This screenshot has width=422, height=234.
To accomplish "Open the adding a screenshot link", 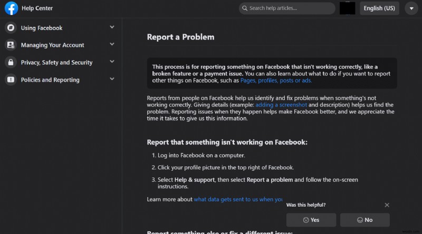I will click(281, 105).
